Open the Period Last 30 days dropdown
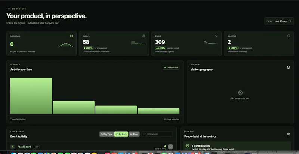The image size is (299, 154). (279, 21)
